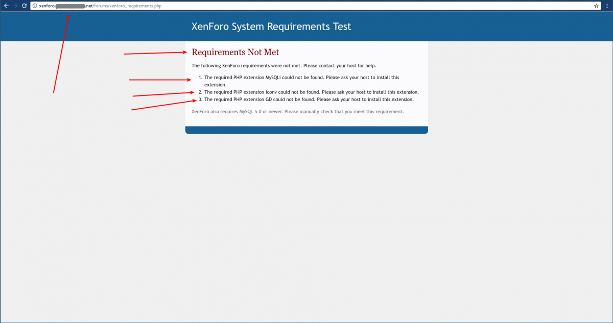Screen dimensions: 613x323
Task: Select the MySQLi extension requirement line
Action: (301, 77)
